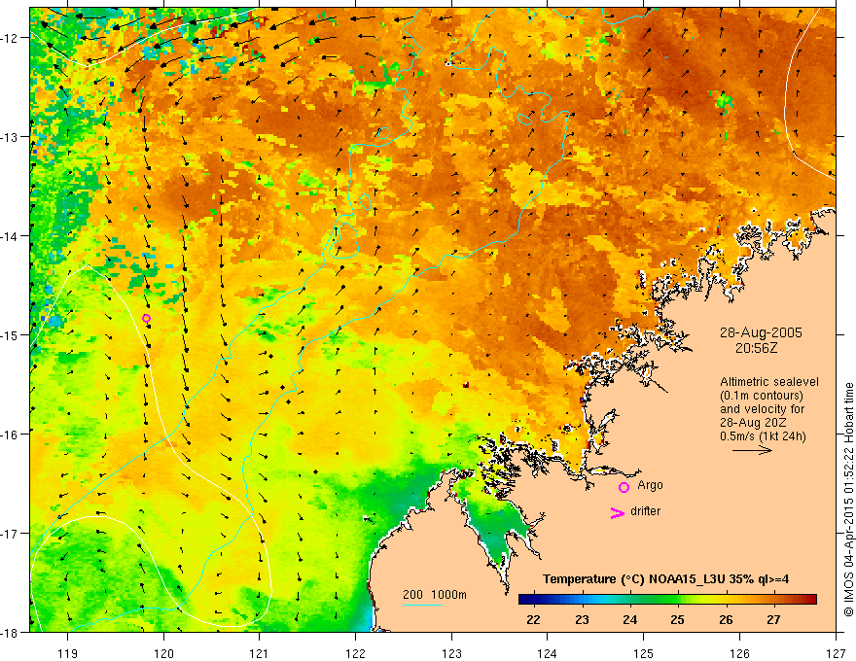Click the date label 28-Aug-2005
The width and height of the screenshot is (856, 661).
(761, 332)
